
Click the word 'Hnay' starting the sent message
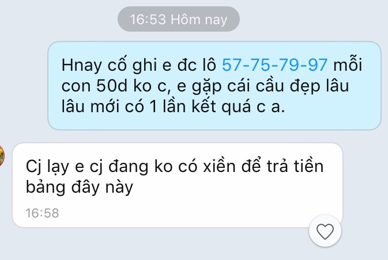pyautogui.click(x=82, y=66)
